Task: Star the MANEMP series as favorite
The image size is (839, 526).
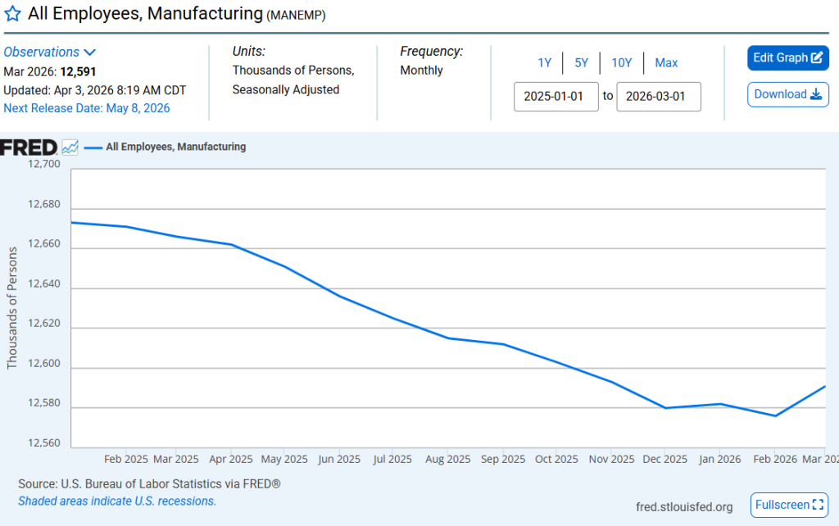Action: pyautogui.click(x=11, y=13)
